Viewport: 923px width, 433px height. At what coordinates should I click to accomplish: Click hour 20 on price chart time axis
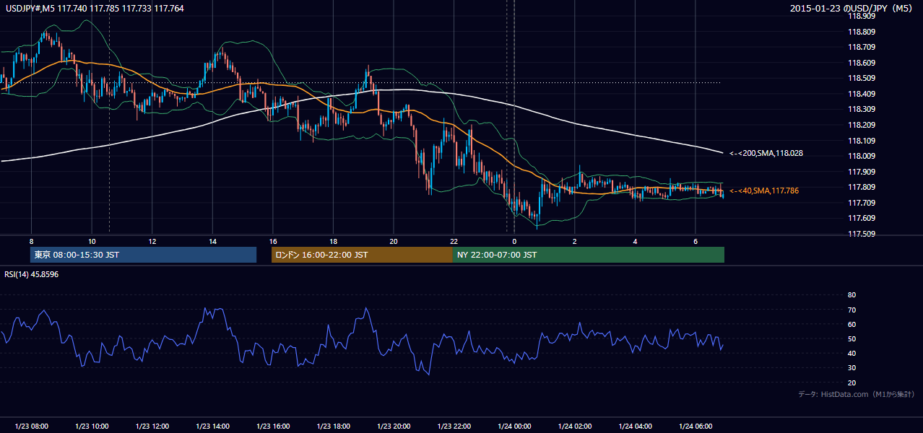[393, 241]
